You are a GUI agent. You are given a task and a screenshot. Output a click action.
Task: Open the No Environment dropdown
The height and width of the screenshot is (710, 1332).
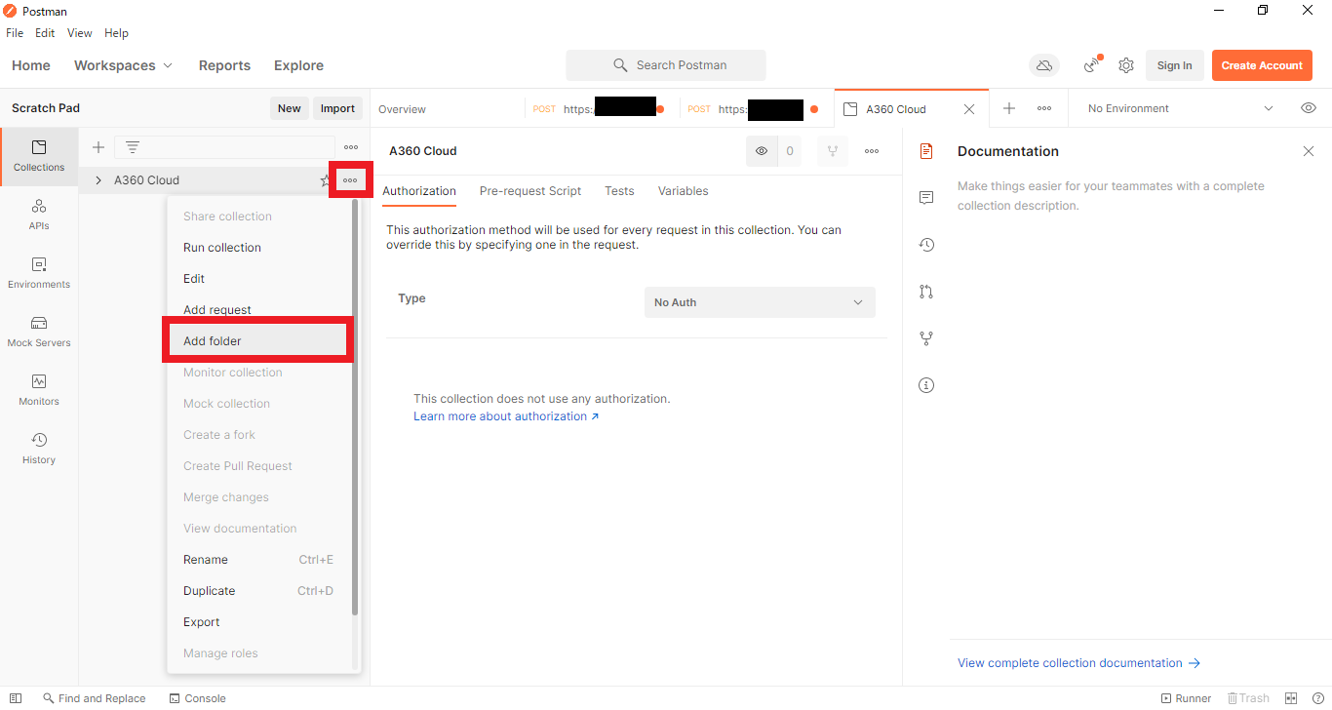click(1180, 108)
